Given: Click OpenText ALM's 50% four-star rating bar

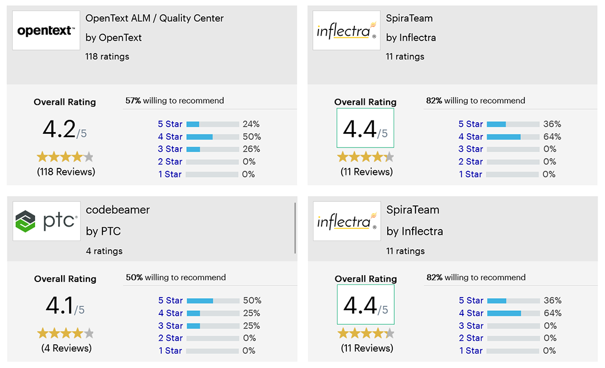Looking at the screenshot, I should [213, 137].
